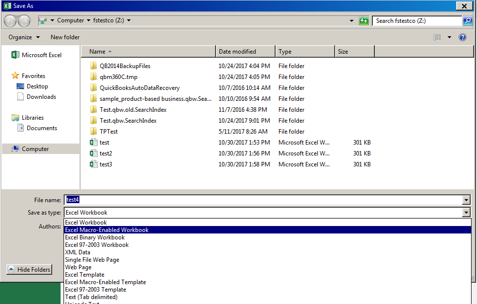Sort files by Size column header
The image size is (477, 304).
355,52
